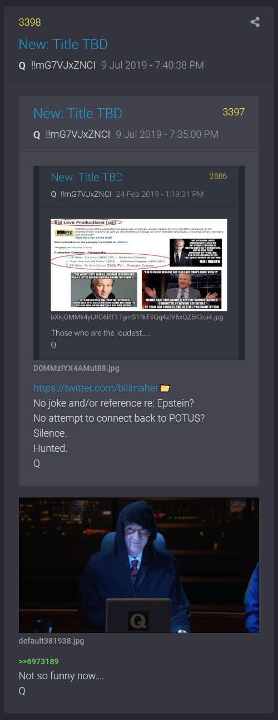The height and width of the screenshot is (720, 278).
Task: Click the default381938.jpg filename
Action: (51, 641)
